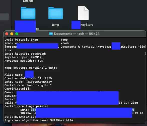Click the 'Enter keystore password:' prompt line

coord(26,54)
